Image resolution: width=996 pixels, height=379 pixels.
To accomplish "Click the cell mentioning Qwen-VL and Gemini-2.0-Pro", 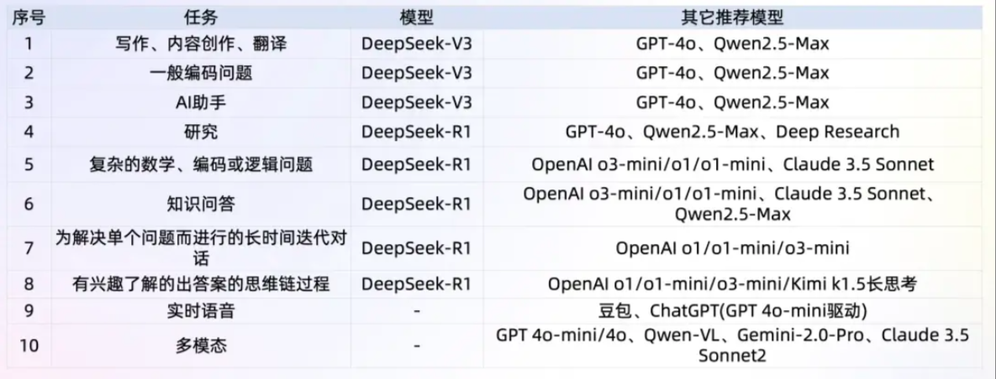I will 732,346.
